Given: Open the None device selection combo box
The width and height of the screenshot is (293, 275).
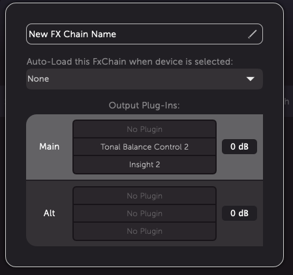Looking at the screenshot, I should 144,79.
